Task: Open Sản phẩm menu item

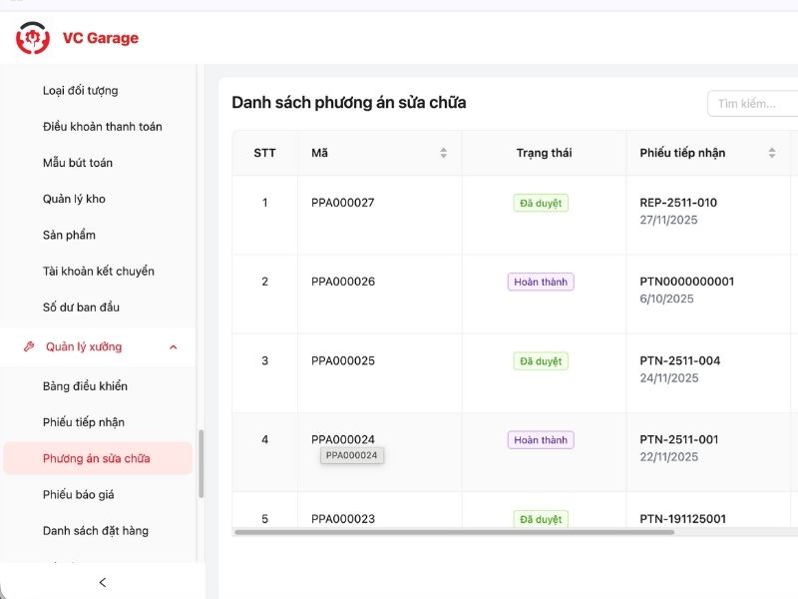Action: (x=69, y=235)
